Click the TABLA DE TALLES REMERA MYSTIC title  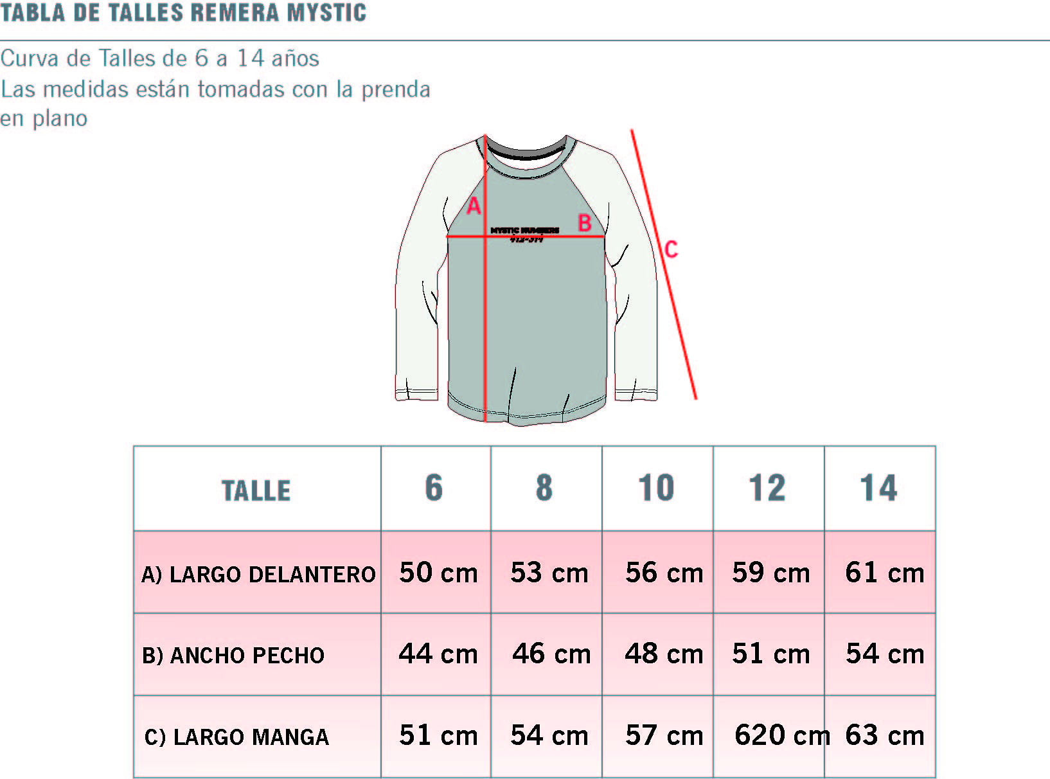(x=184, y=13)
